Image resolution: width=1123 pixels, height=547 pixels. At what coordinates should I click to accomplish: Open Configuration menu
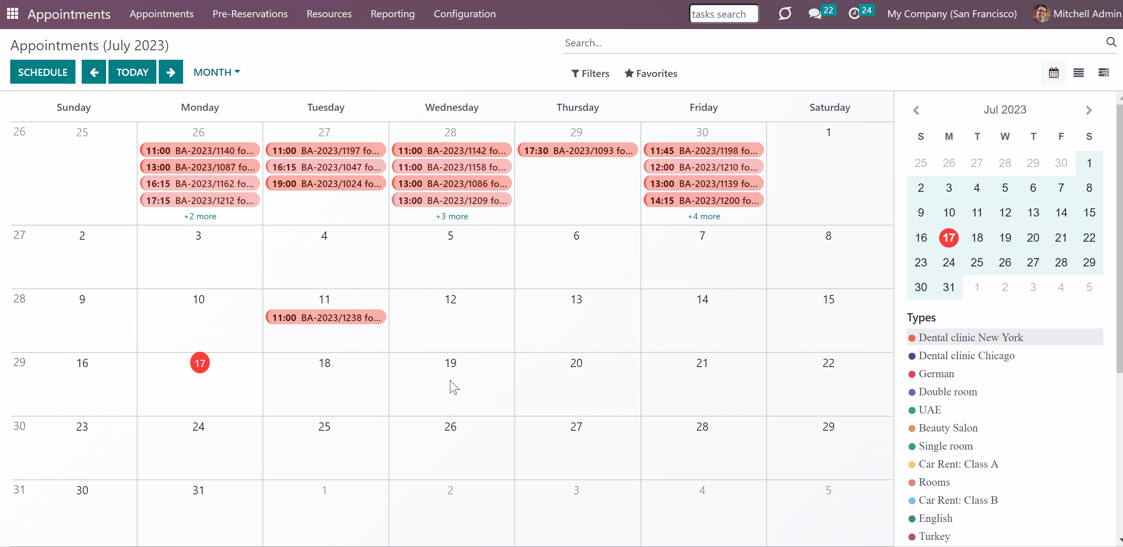(x=464, y=13)
